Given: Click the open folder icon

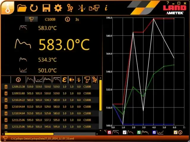Looking at the screenshot, I should click(x=22, y=8).
